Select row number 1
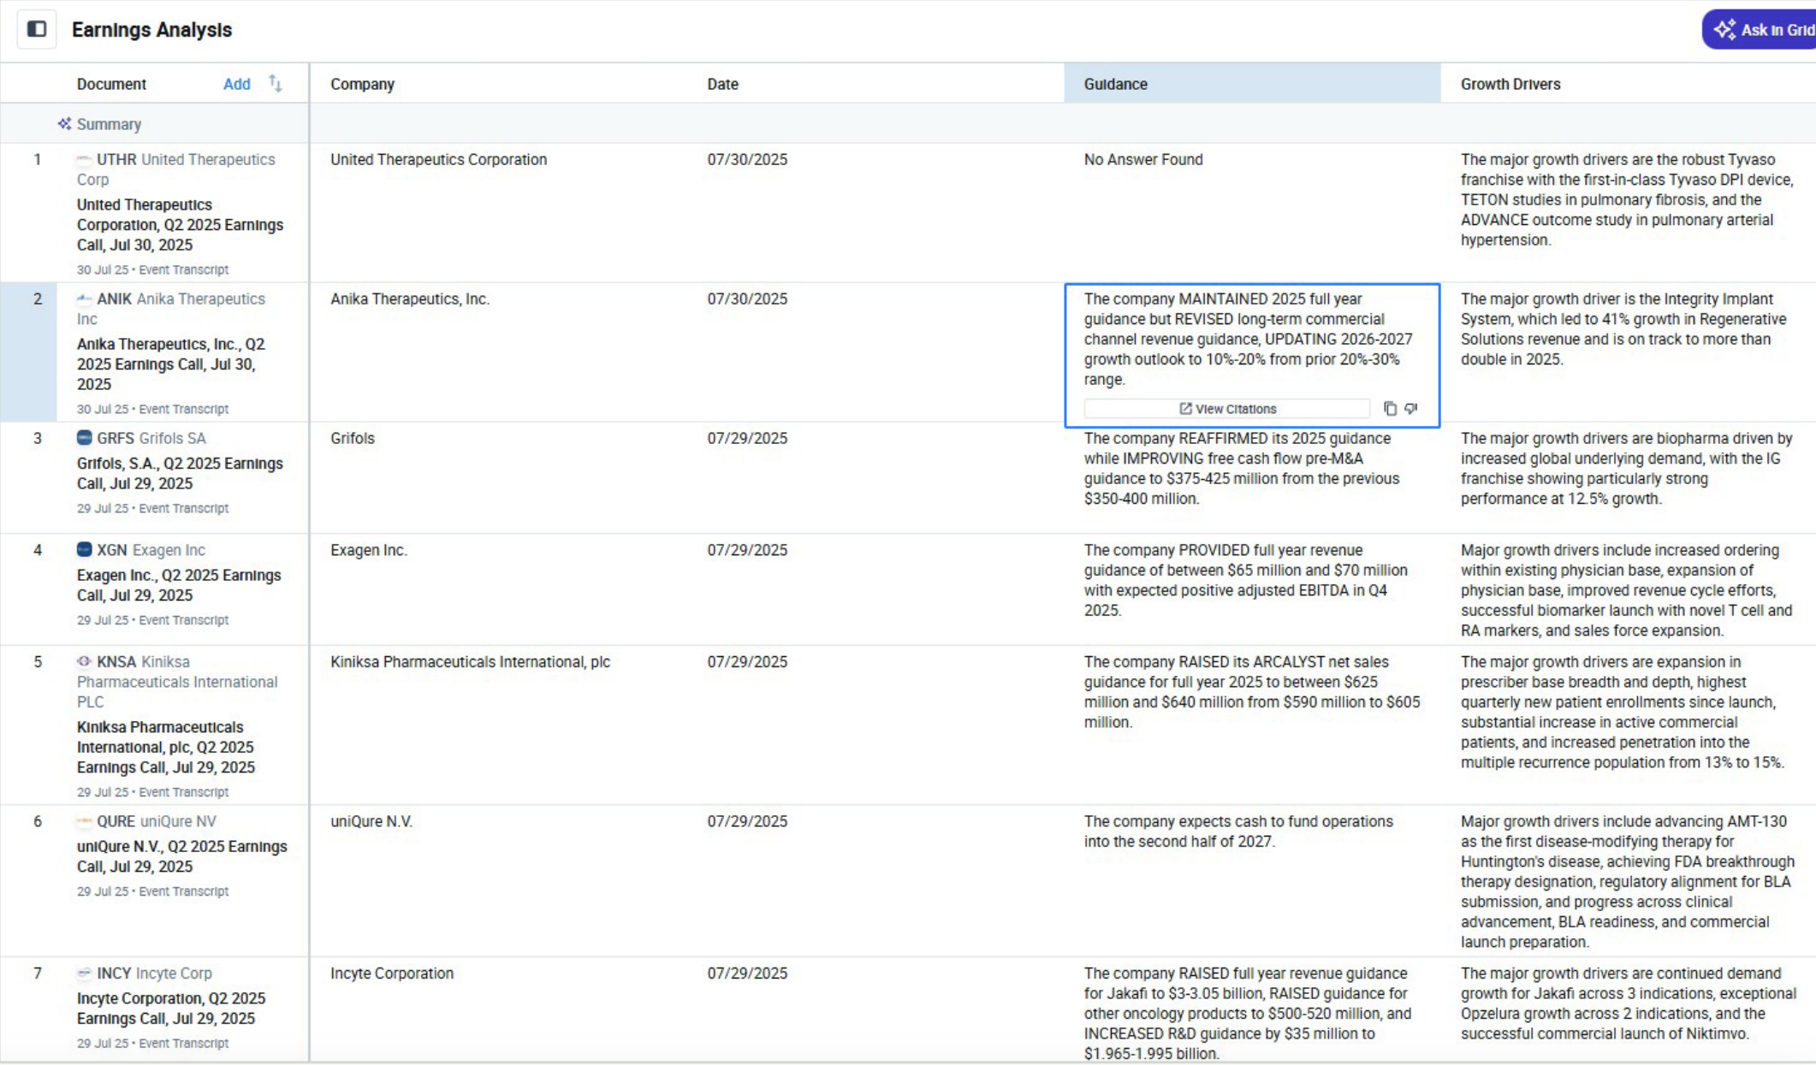Image resolution: width=1816 pixels, height=1065 pixels. pyautogui.click(x=37, y=159)
